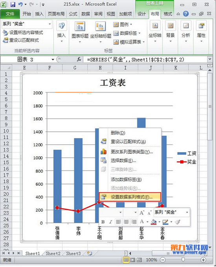Choose 设置数据系列格式(F) in context menu
216x267 pixels.
(x=130, y=197)
